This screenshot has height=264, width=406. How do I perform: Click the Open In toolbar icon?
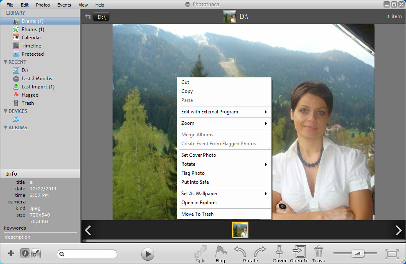(x=299, y=254)
